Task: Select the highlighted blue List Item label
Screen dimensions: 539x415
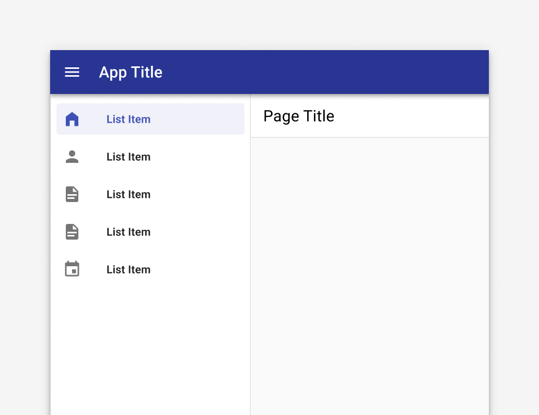Action: (x=128, y=119)
